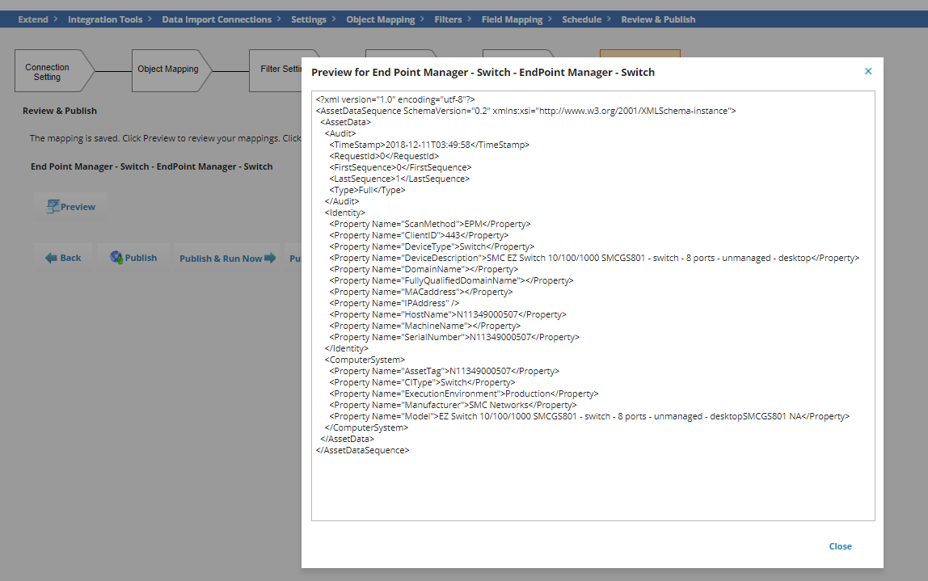
Task: Go to Object Mapping in breadcrumb bar
Action: coord(380,19)
